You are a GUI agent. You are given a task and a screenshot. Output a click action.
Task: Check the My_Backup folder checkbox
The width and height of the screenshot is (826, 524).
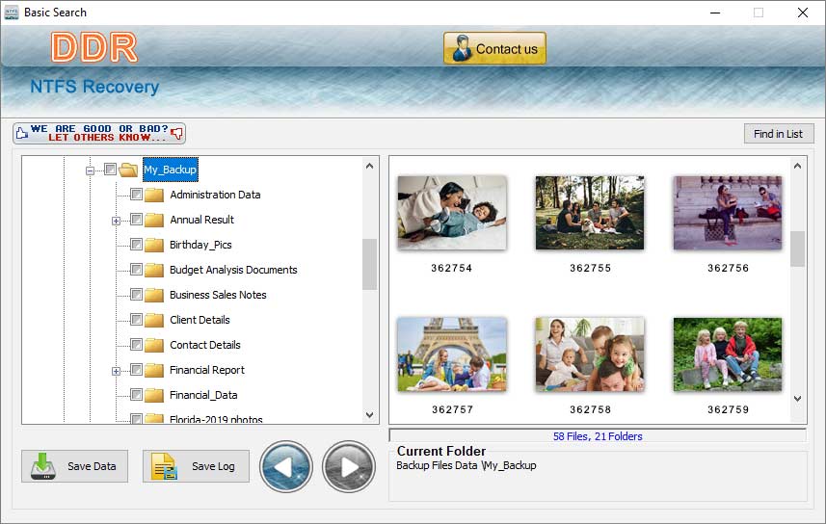(x=110, y=170)
